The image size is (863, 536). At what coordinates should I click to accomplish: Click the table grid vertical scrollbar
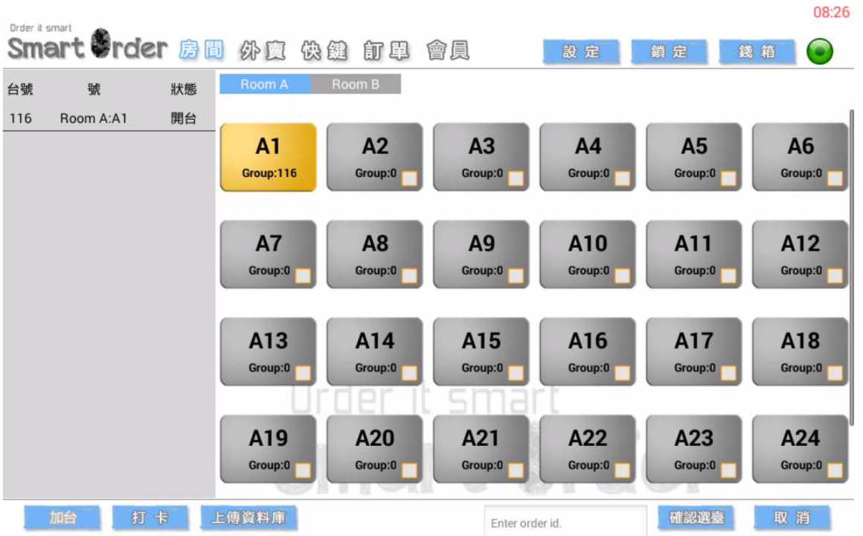coord(851,267)
